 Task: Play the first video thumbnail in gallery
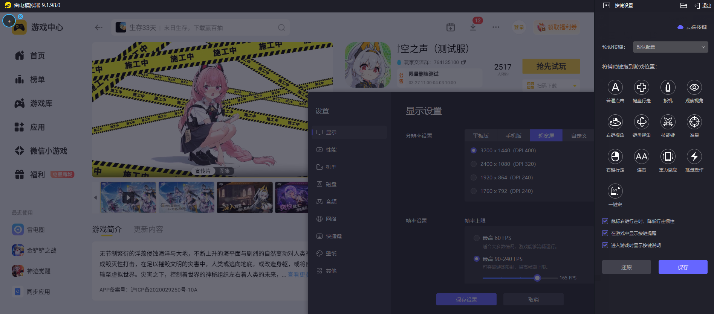point(128,197)
